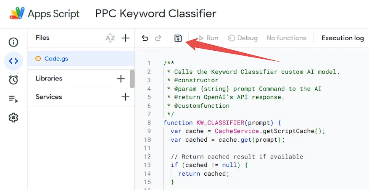
Task: Click the unsaved circle icon beside Code.gs
Action: pos(38,59)
